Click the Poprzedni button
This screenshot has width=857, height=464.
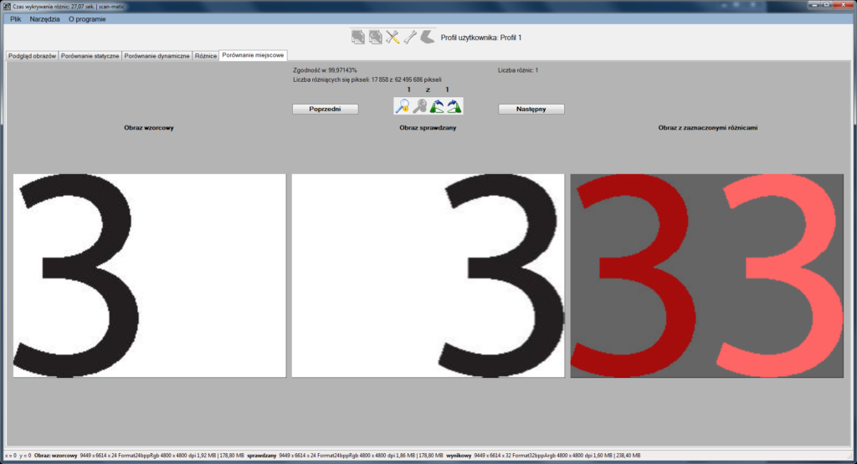coord(326,110)
